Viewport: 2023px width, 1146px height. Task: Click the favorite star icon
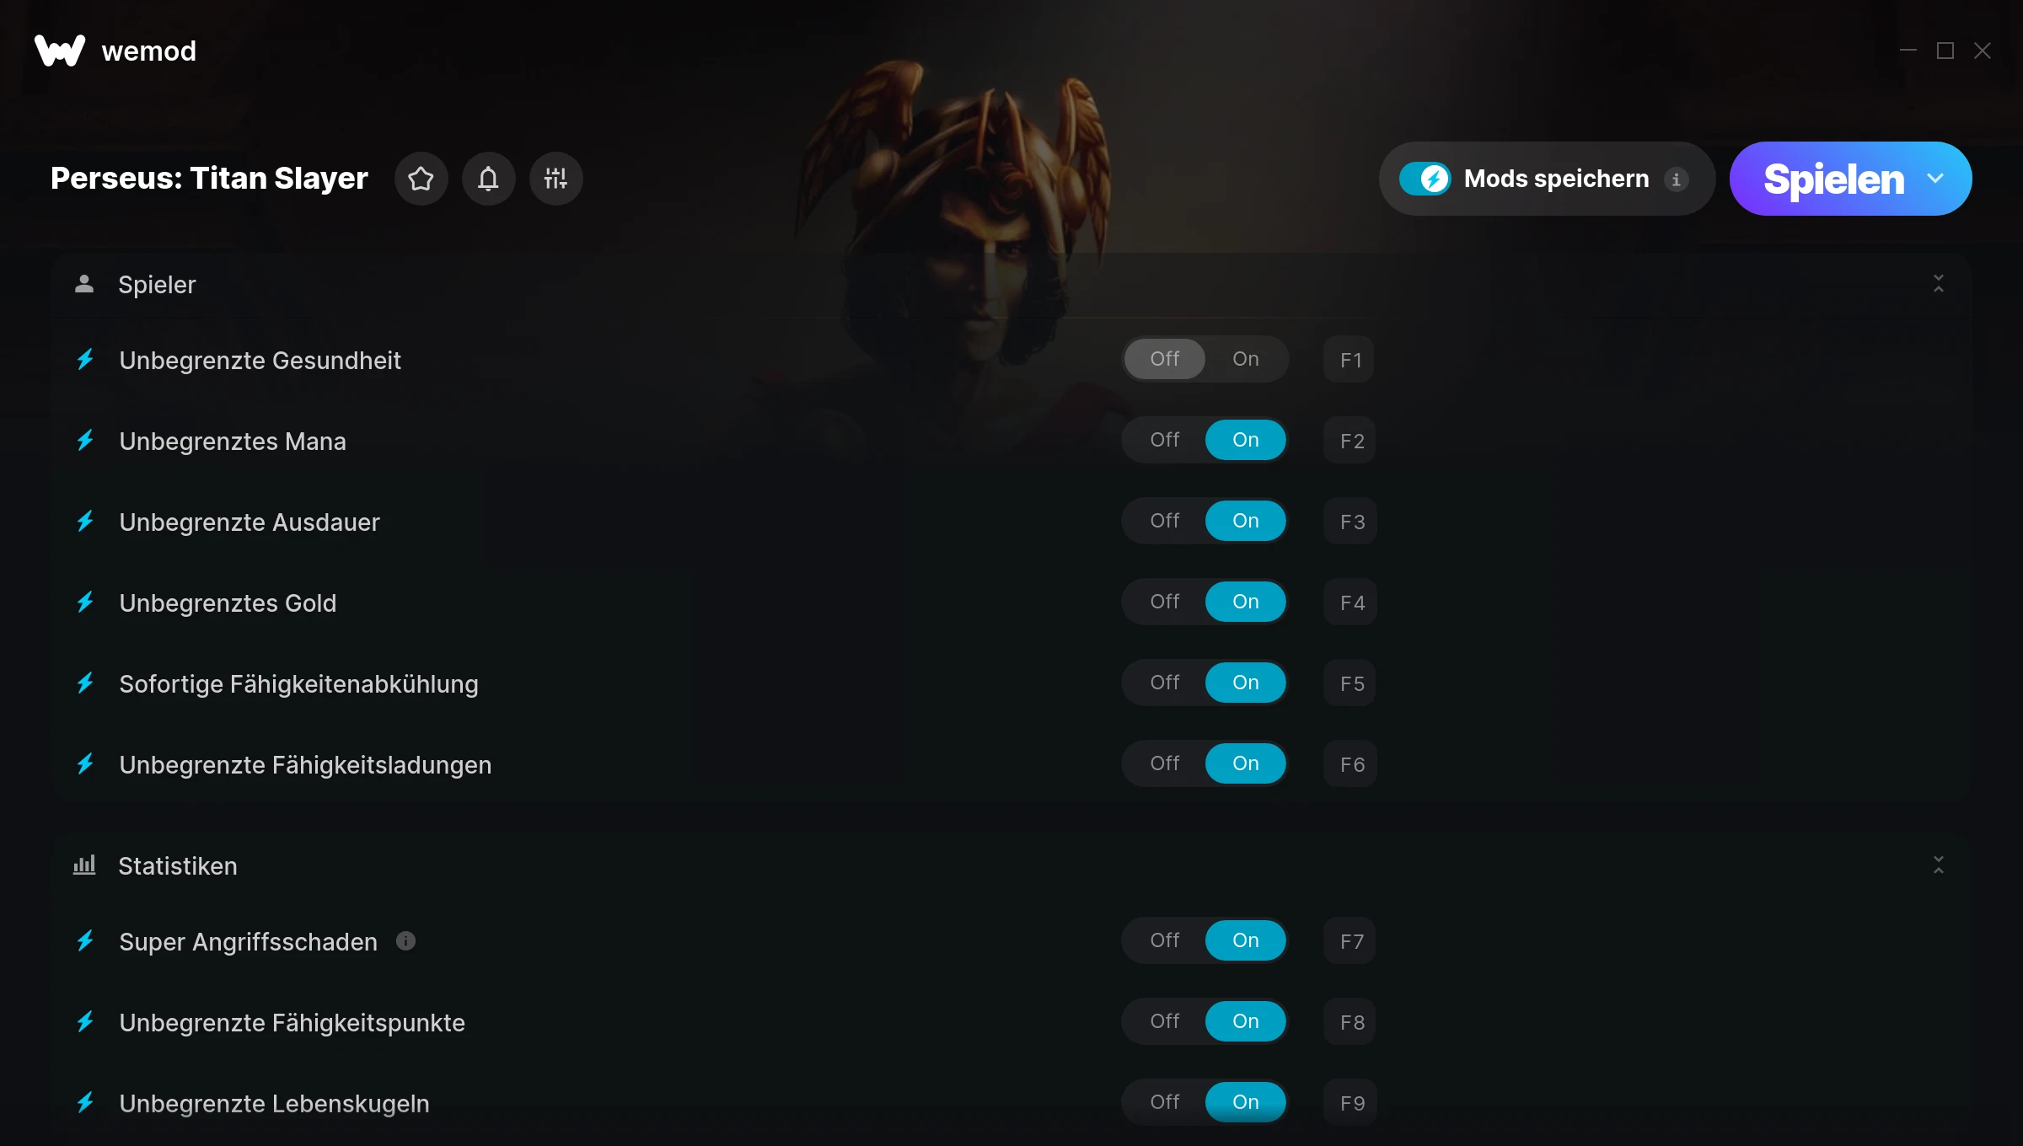coord(421,179)
